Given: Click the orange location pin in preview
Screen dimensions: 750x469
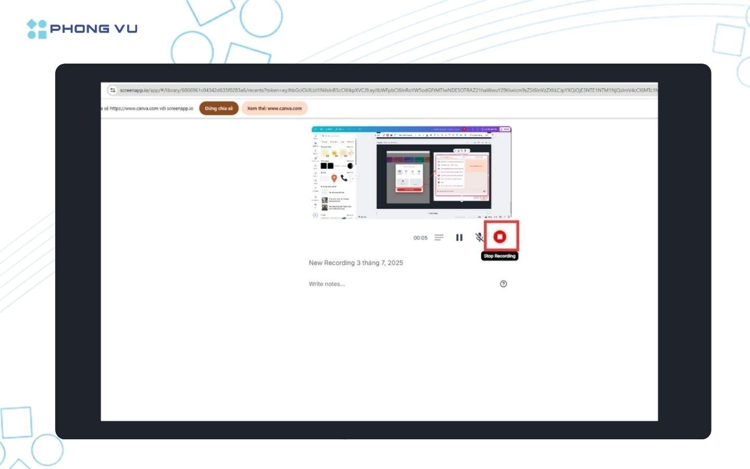Looking at the screenshot, I should pyautogui.click(x=334, y=178).
